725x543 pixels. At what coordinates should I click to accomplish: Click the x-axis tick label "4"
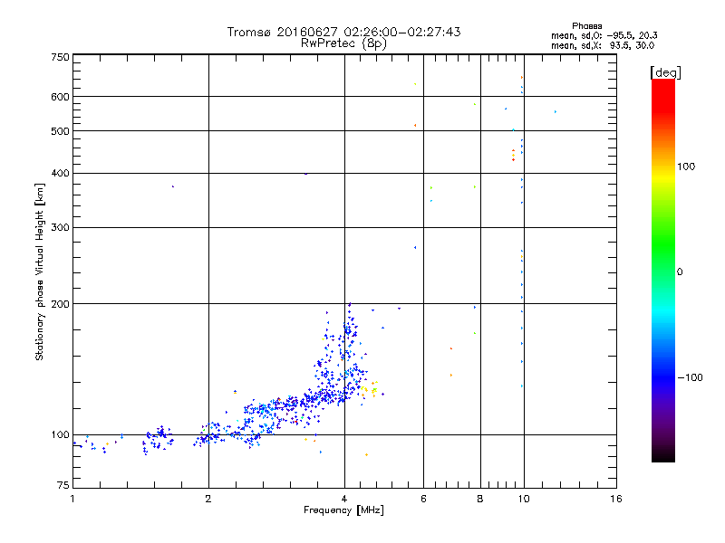tap(344, 499)
